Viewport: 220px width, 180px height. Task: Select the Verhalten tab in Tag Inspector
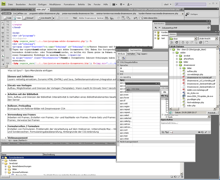pos(131,54)
